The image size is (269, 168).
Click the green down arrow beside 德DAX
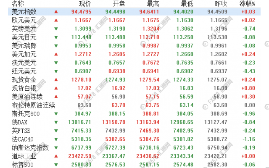[x=56, y=122]
